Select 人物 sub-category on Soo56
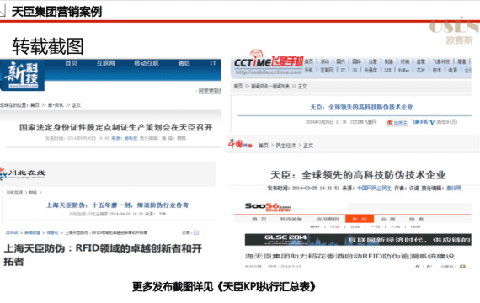This screenshot has height=303, width=480. click(395, 226)
